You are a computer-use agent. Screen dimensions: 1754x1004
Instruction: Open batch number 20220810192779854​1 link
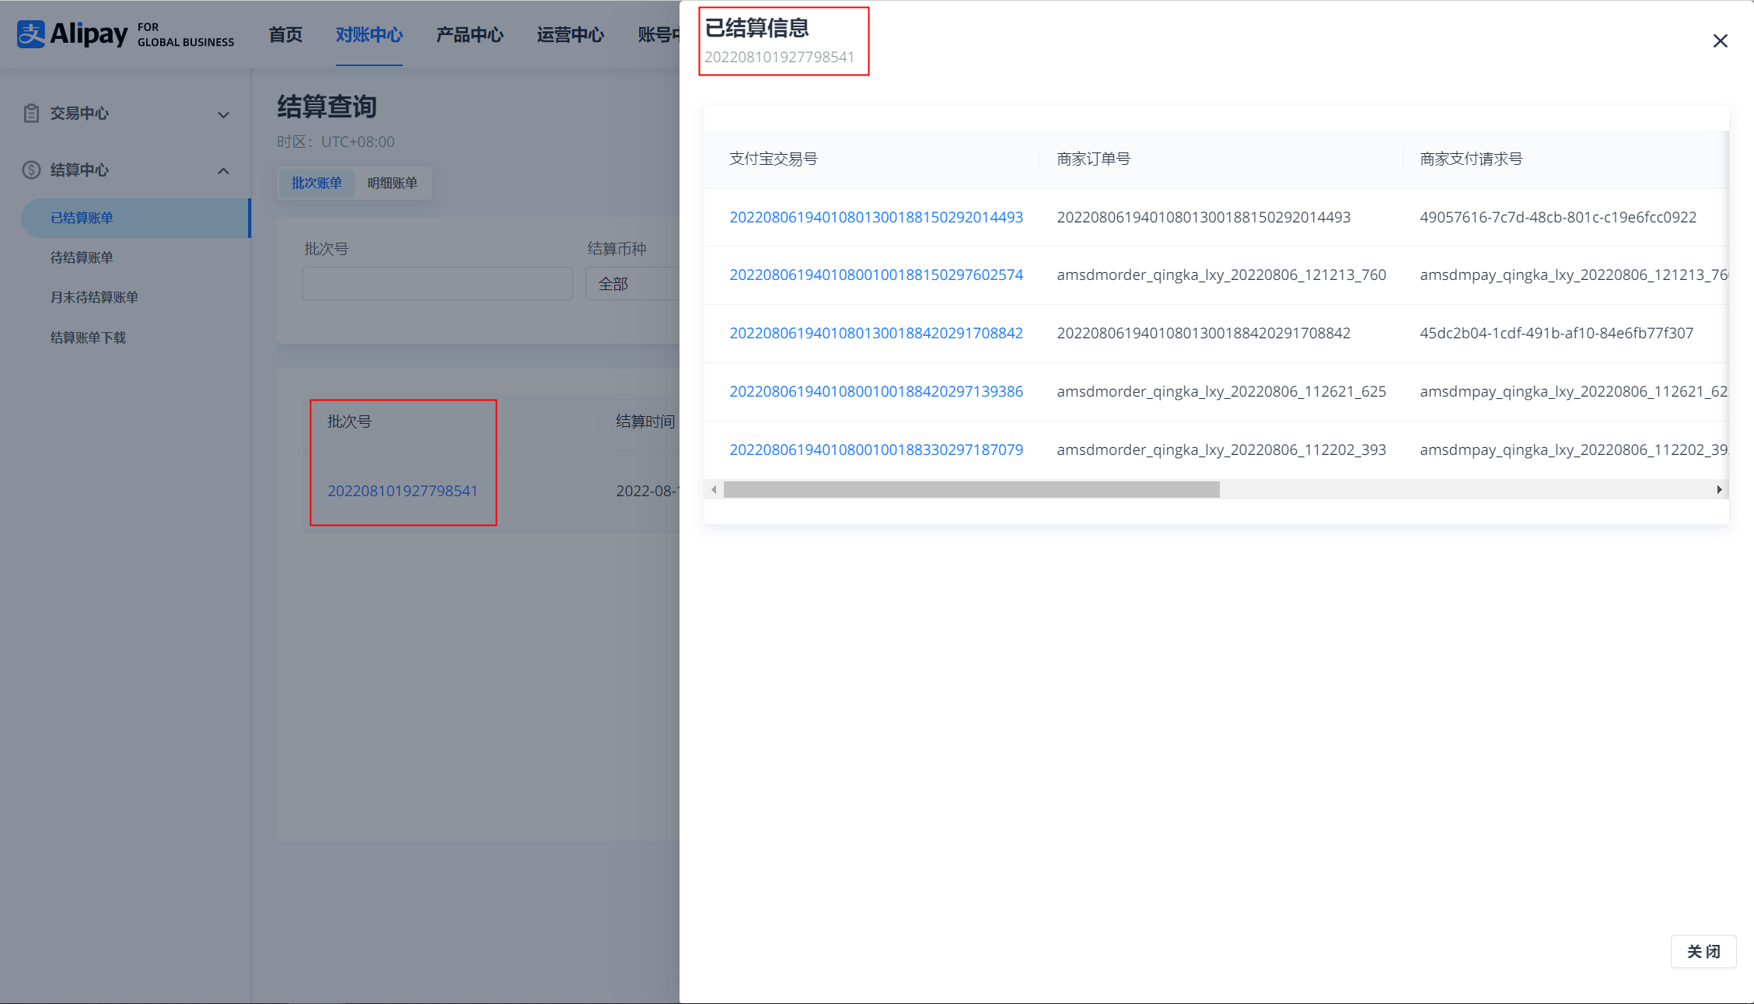(x=402, y=491)
